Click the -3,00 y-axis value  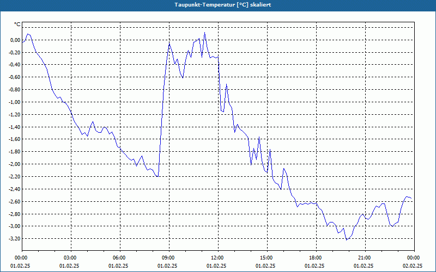click(15, 226)
